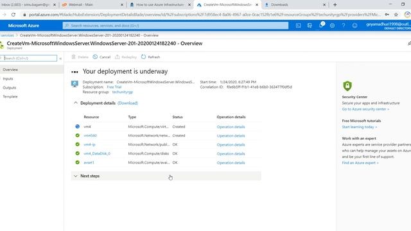Open the notifications bell icon

321,25
